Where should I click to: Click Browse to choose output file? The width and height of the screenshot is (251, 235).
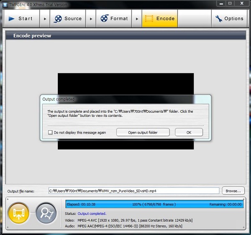[233, 191]
